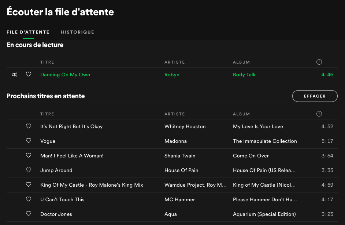Open the Body Talk album link
345x225 pixels.
click(244, 75)
